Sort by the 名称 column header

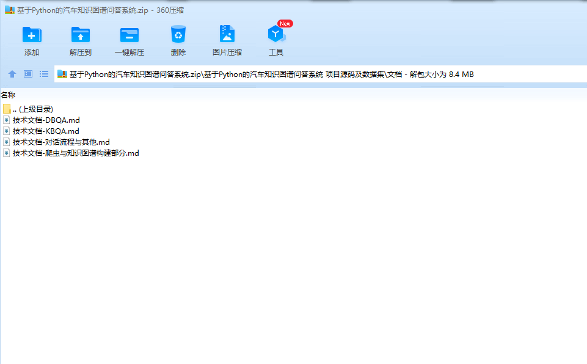8,95
